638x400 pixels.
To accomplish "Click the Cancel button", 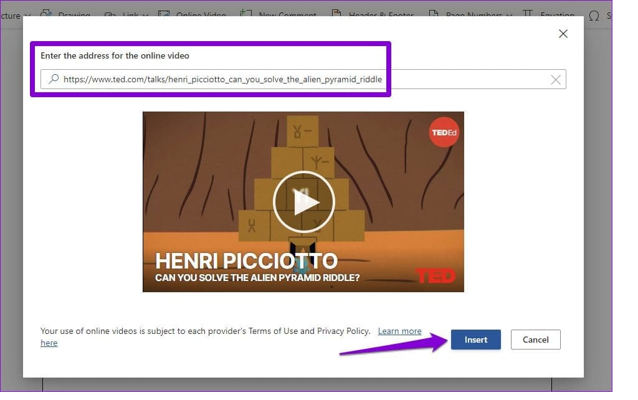I will click(535, 340).
